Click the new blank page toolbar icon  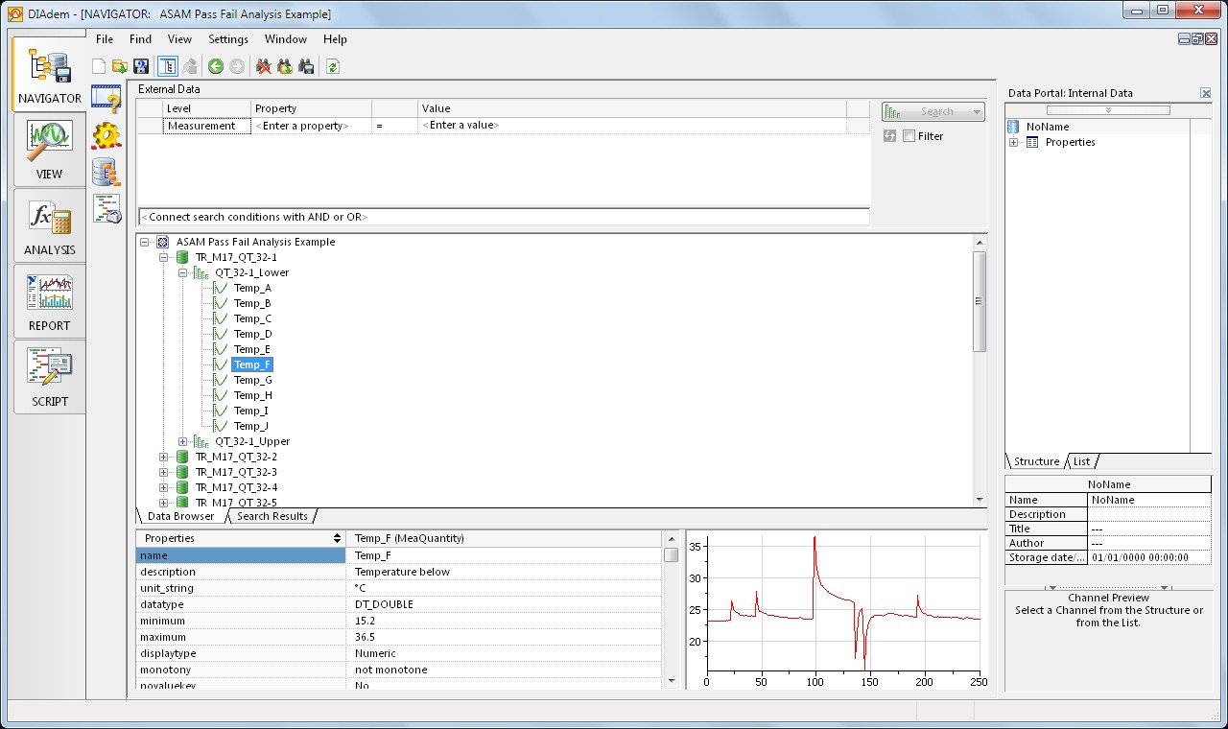tap(99, 66)
